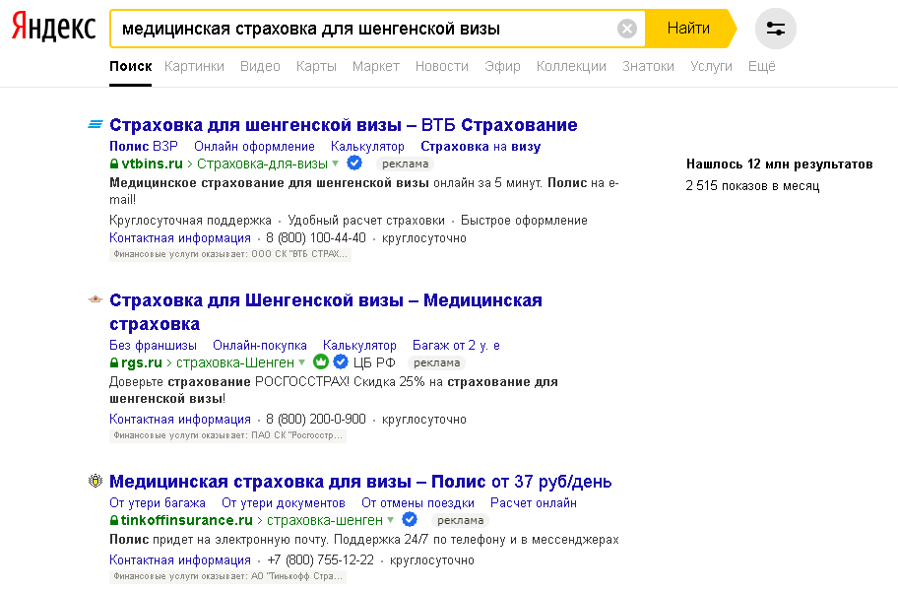Click the verified checkmark badge for tinkoffinsurance.ru
Image resolution: width=898 pixels, height=591 pixels.
tap(410, 519)
